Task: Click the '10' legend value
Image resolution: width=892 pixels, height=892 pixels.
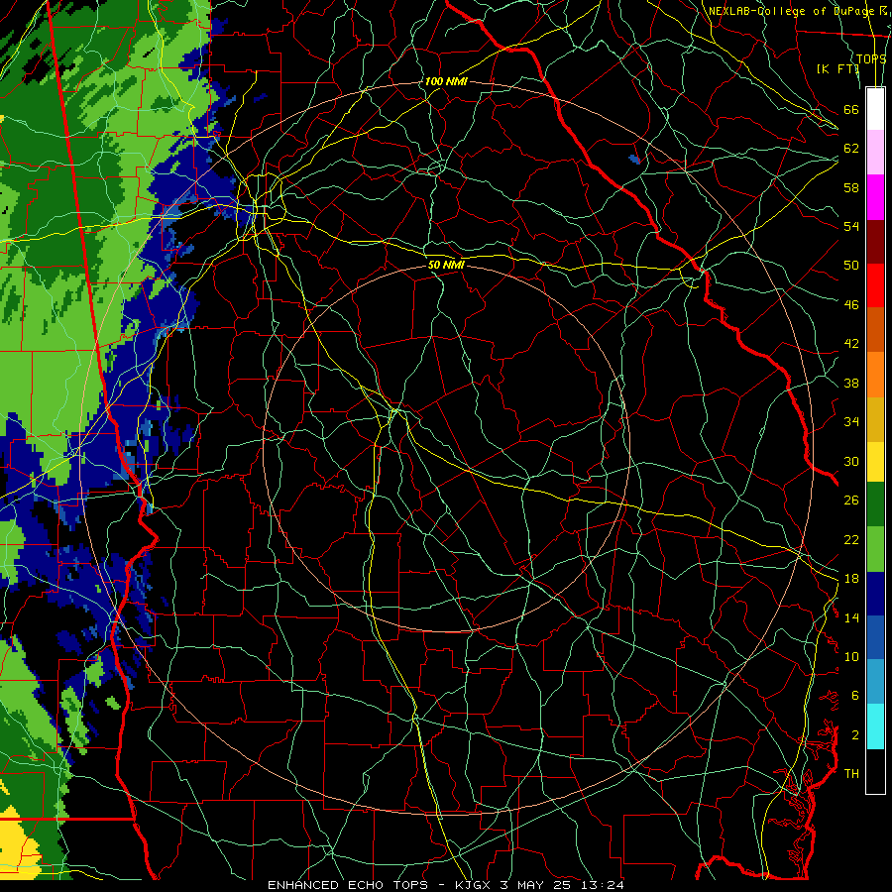Action: tap(851, 656)
